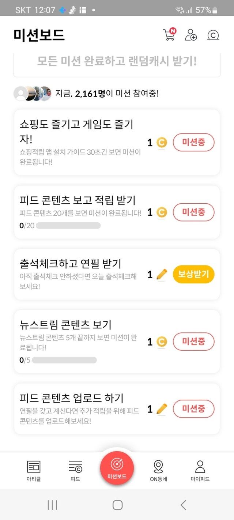Tap the participant profile avatars

tap(32, 94)
